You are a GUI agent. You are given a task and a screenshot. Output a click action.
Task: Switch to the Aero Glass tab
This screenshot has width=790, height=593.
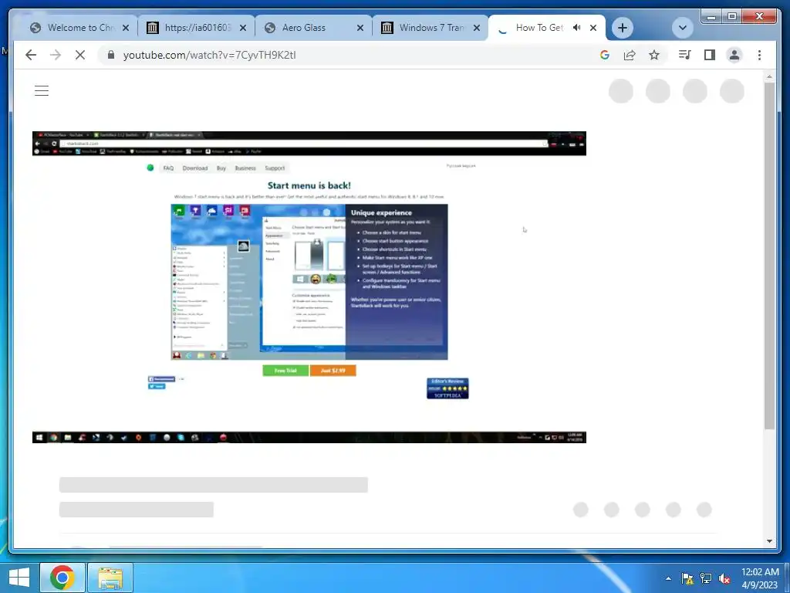pos(311,28)
